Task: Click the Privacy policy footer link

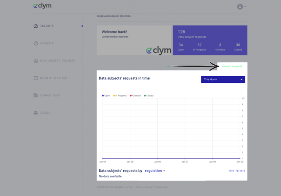Action: tap(161, 187)
